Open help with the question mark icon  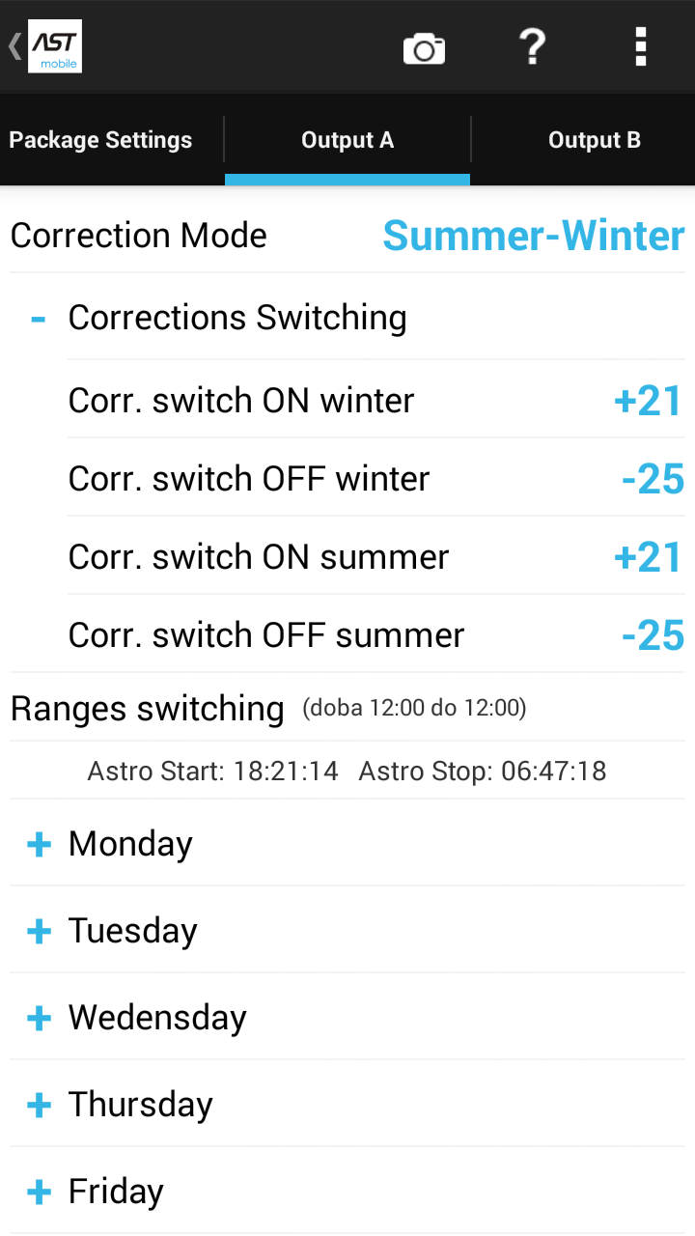pyautogui.click(x=532, y=46)
